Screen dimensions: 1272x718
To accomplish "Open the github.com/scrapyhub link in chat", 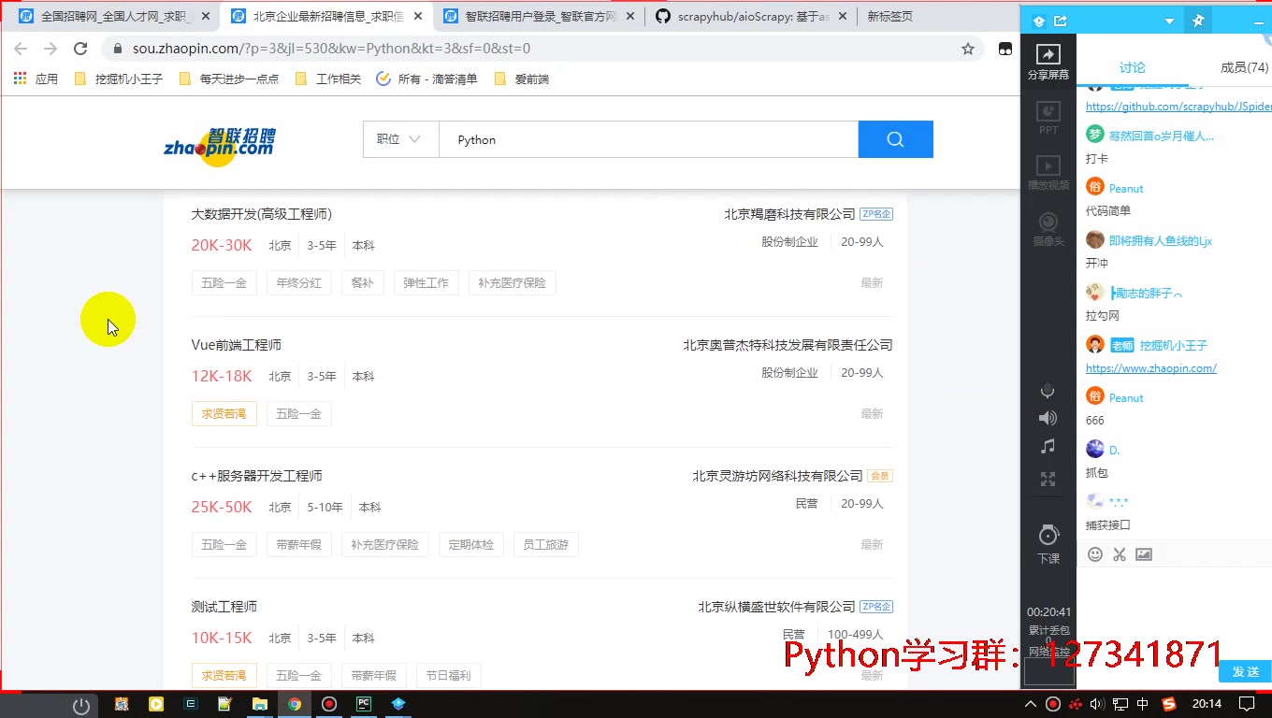I will click(1178, 107).
